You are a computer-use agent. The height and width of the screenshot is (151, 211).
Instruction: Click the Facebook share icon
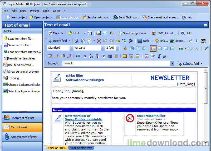[197, 41]
